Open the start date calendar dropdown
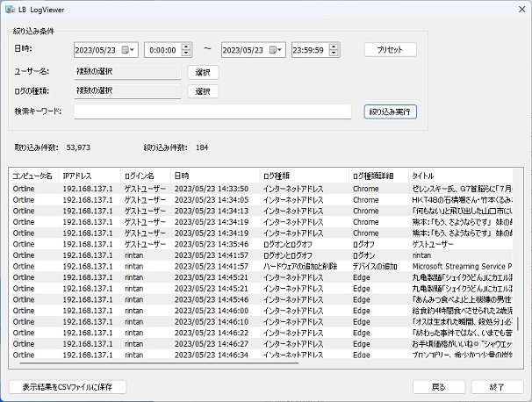The image size is (532, 402). (128, 50)
